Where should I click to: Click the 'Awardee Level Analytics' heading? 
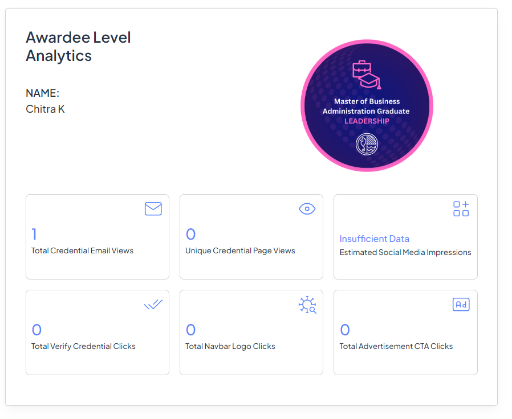(x=78, y=46)
